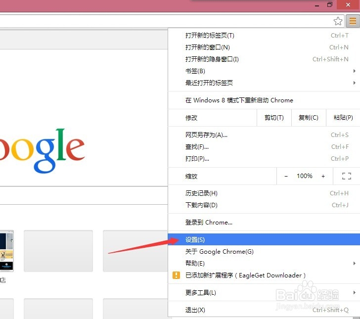Screen dimensions: 360x319
Task: Open 设置(S)
Action: tap(264, 239)
